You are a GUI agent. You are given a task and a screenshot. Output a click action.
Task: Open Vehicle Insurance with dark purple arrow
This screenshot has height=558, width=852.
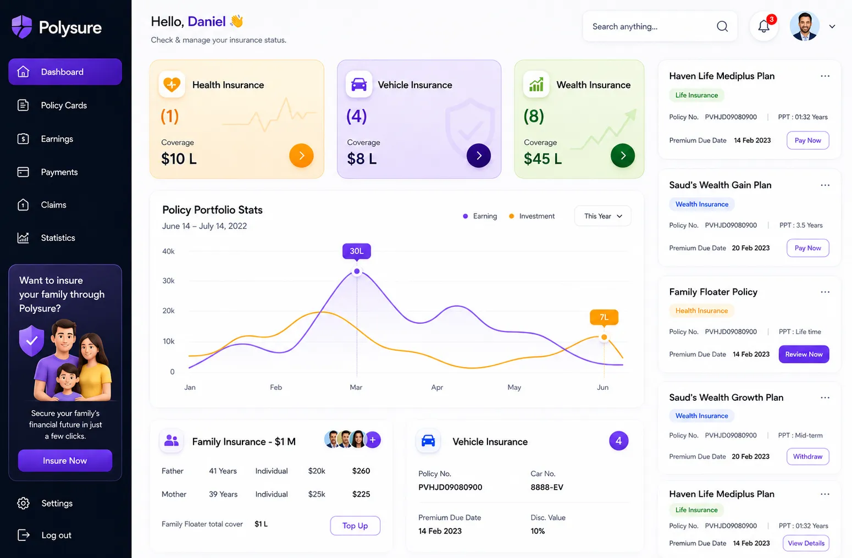[x=479, y=156]
